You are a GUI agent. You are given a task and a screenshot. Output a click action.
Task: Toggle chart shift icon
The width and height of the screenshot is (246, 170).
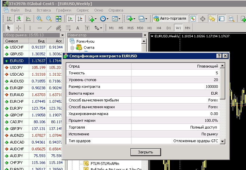(80, 19)
